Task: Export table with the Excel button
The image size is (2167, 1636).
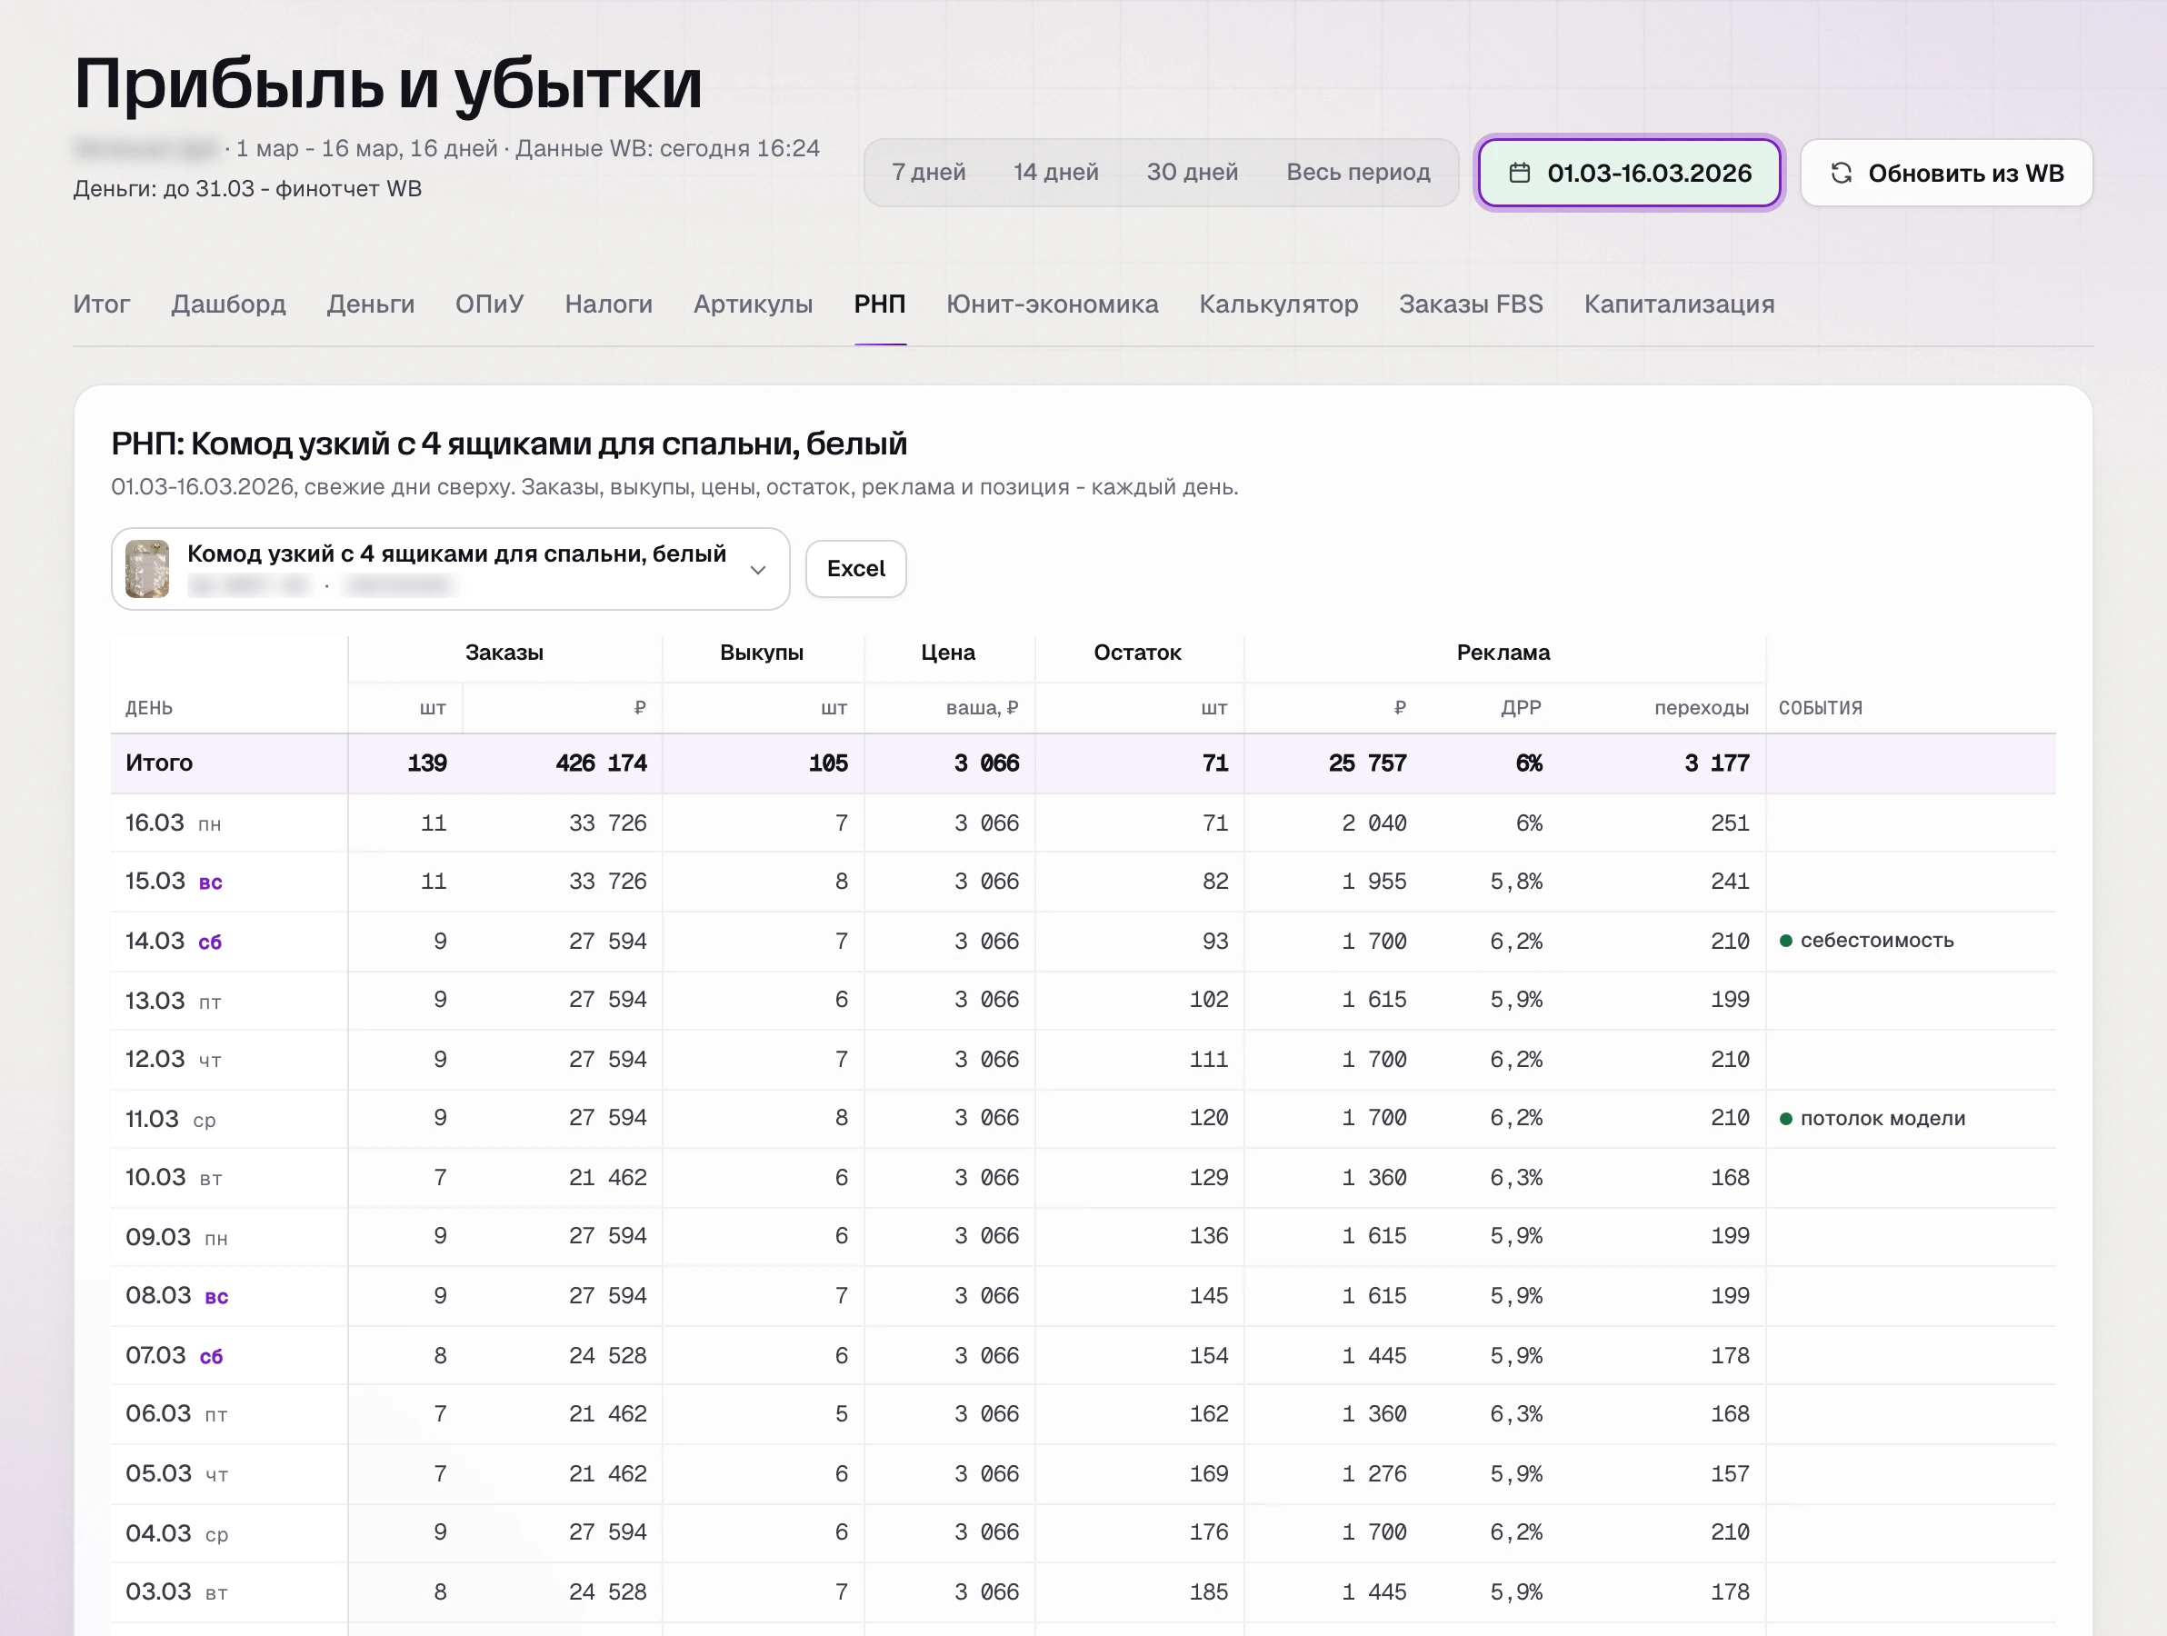Action: pos(855,568)
